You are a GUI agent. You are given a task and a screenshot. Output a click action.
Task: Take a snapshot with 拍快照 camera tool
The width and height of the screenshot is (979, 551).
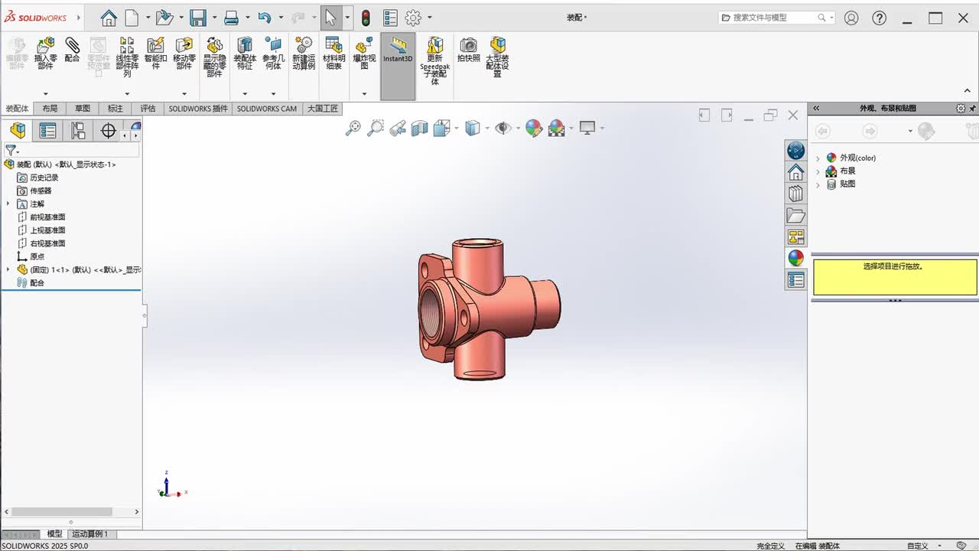[469, 50]
